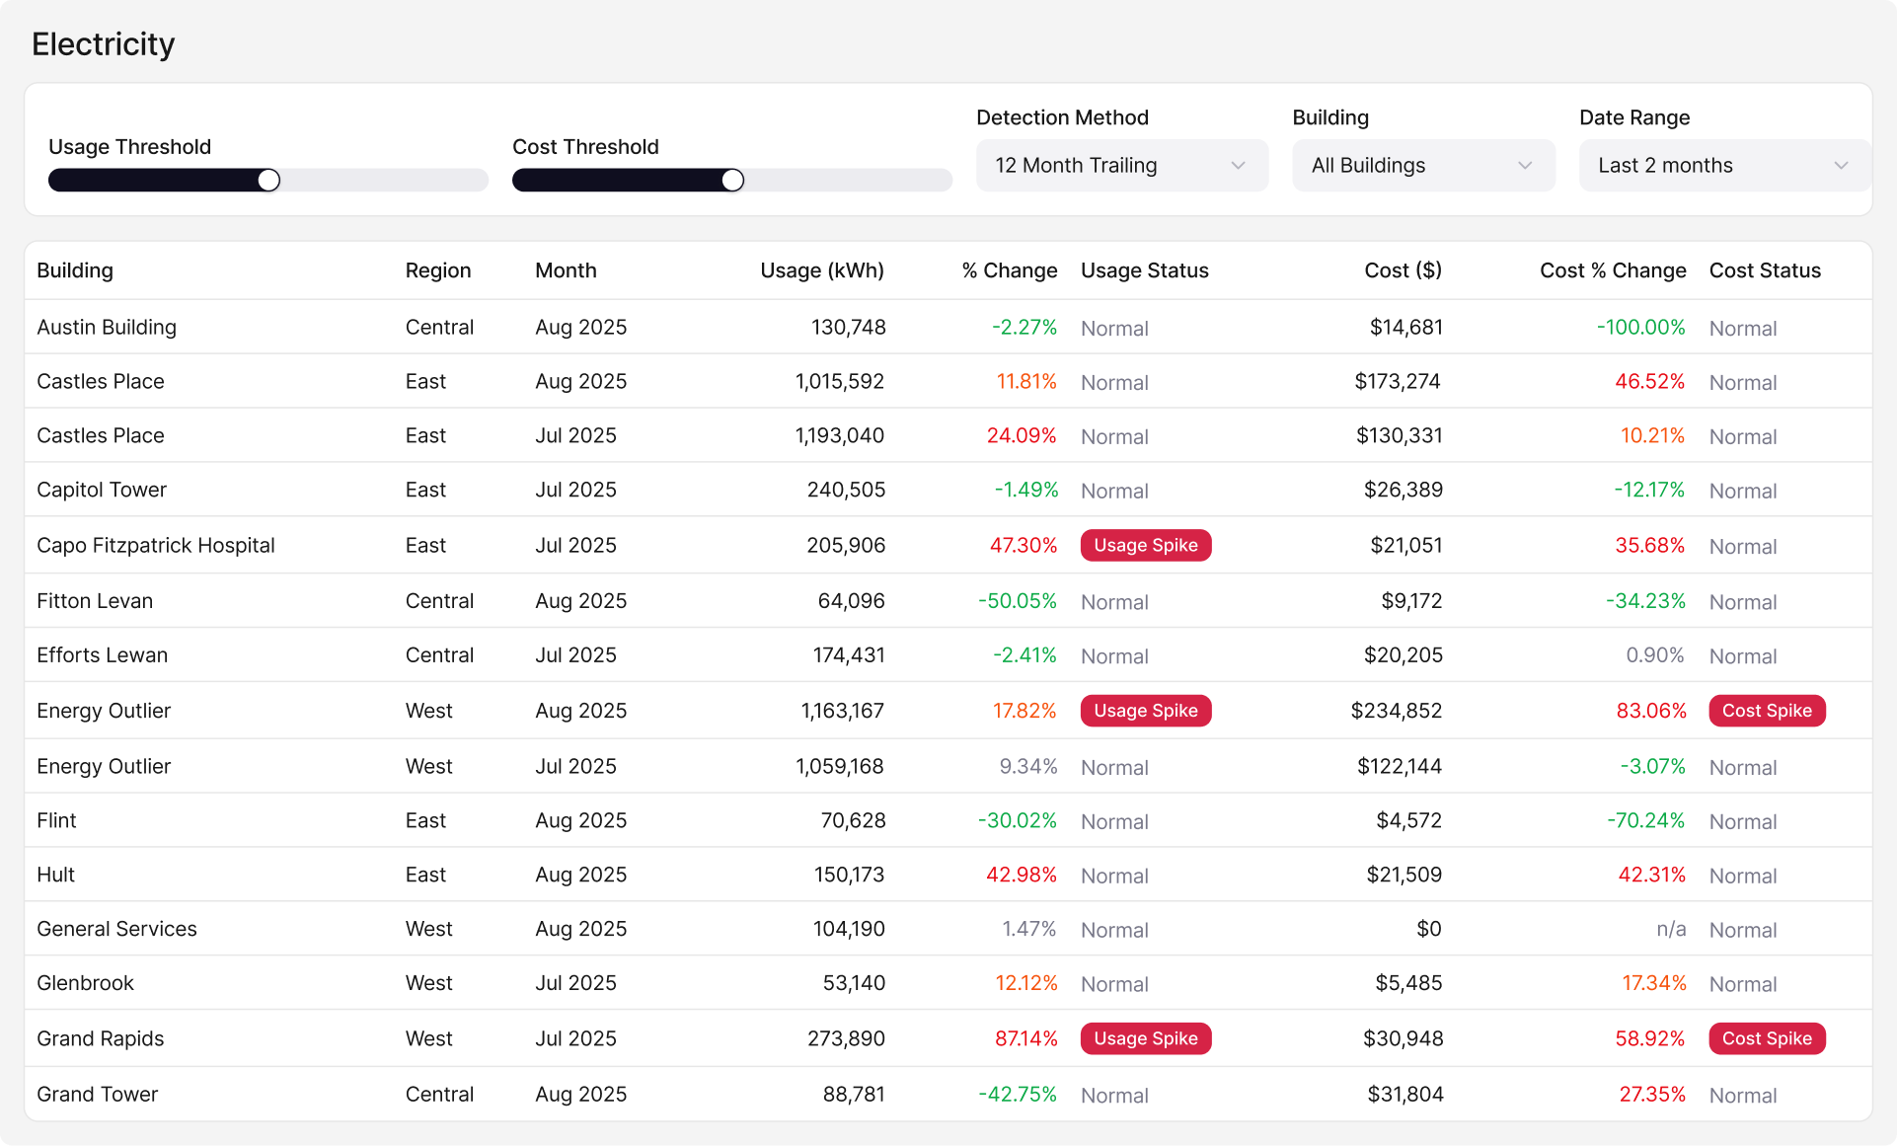Screen dimensions: 1897x1146
Task: Click Usage Spike badge for Energy Outlier
Action: pyautogui.click(x=1145, y=711)
